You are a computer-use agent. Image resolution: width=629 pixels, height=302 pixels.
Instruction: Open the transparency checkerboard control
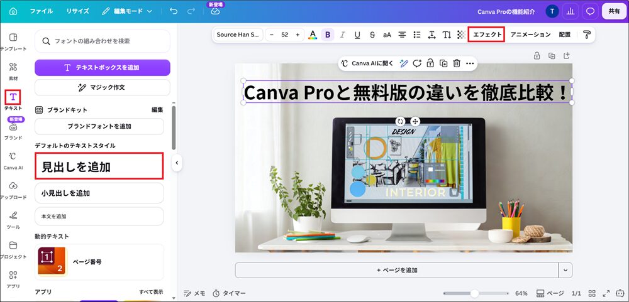click(461, 35)
